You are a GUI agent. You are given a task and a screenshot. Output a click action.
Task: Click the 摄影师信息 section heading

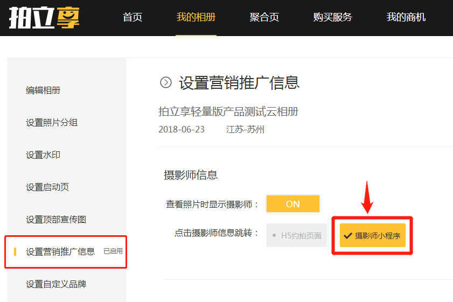[191, 175]
